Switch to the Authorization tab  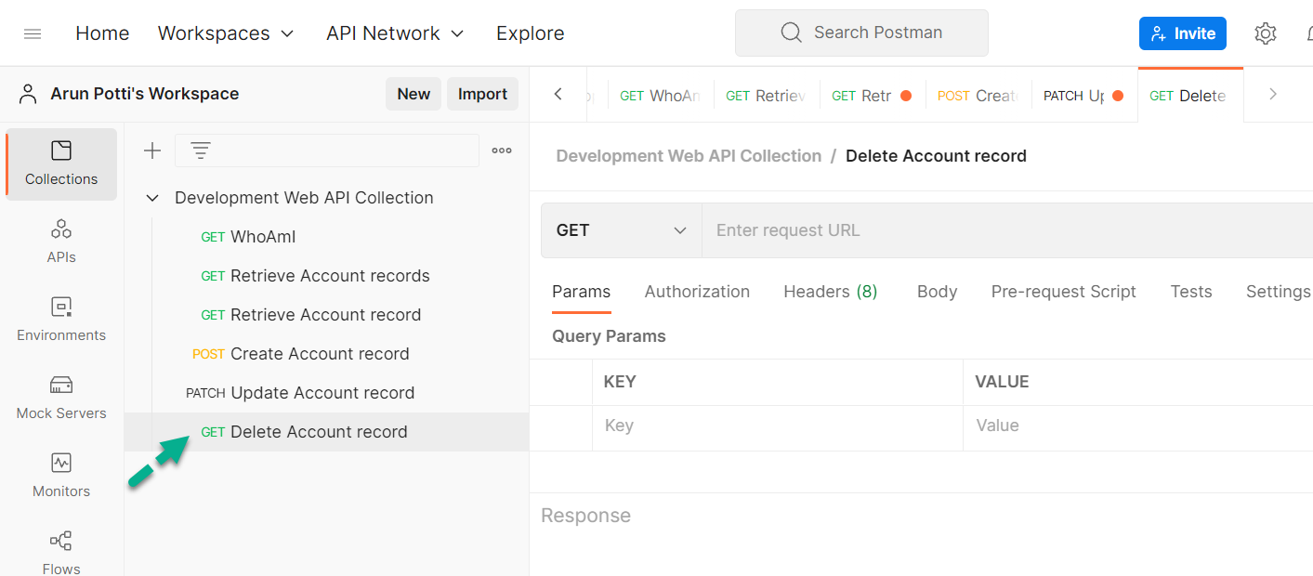coord(697,292)
